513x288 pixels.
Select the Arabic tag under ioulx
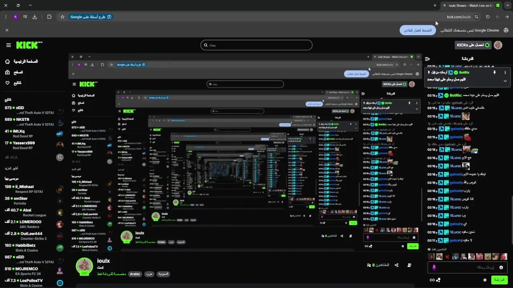pos(135,274)
